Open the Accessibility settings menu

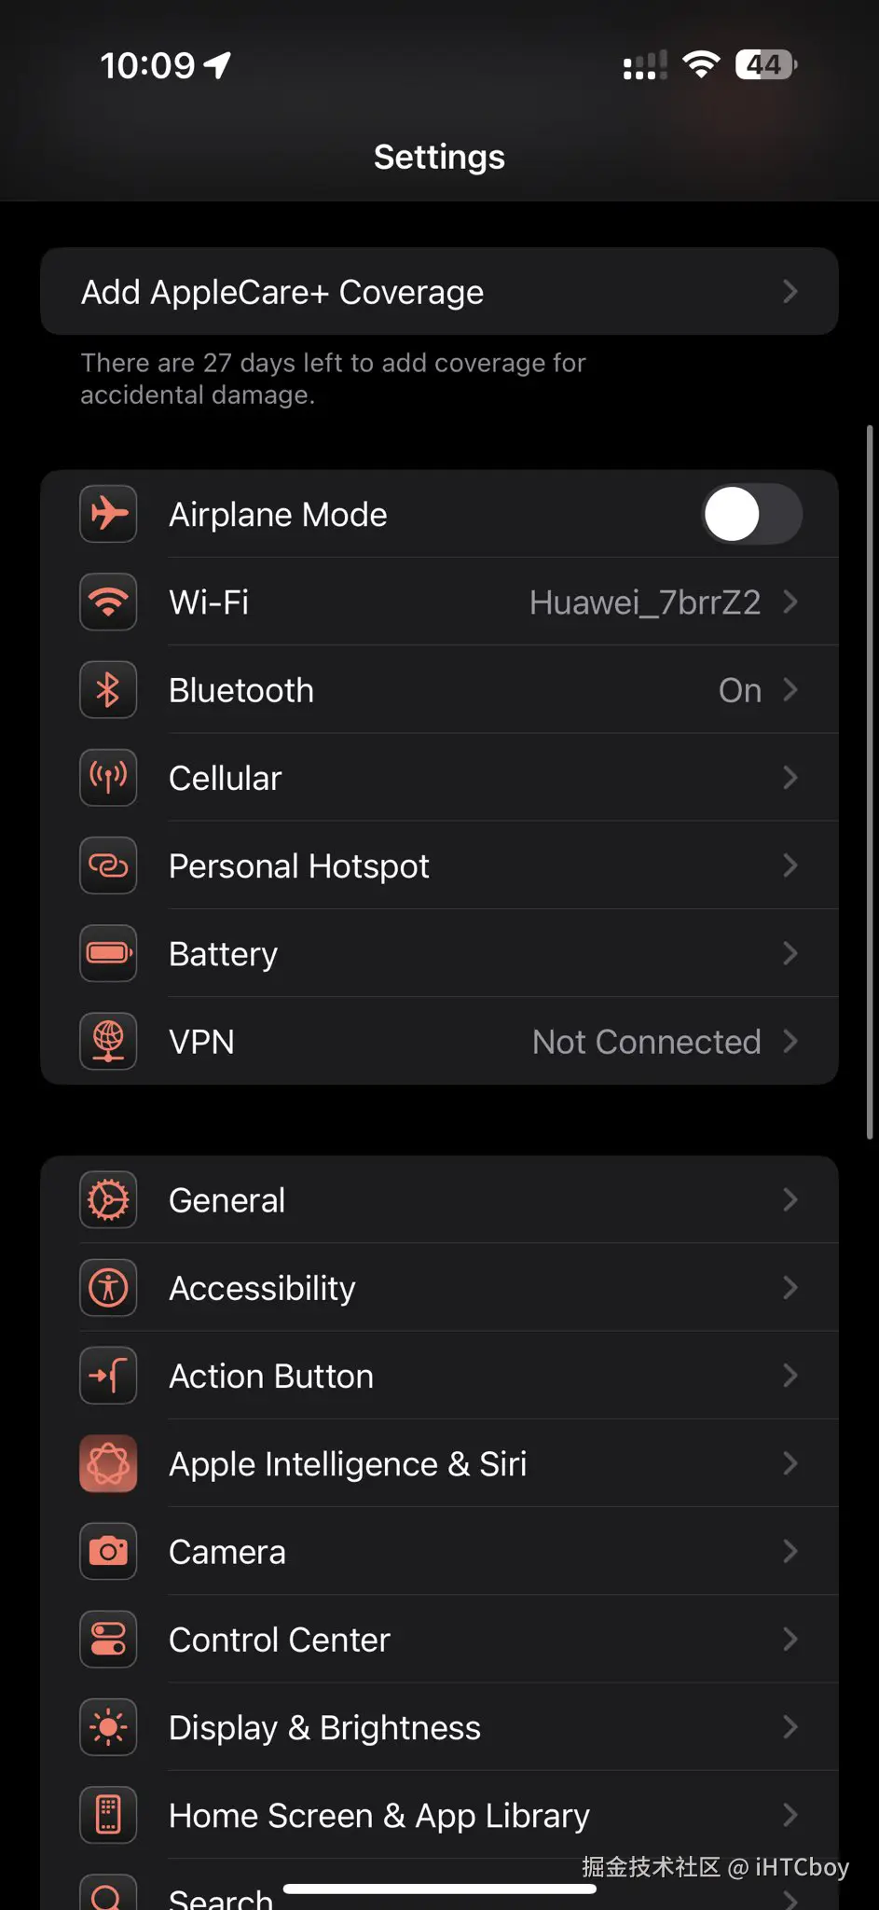point(438,1288)
